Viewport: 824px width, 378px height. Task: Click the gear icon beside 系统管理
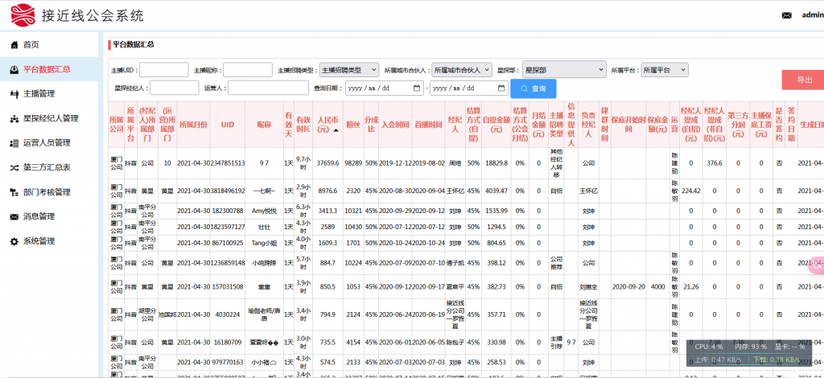click(14, 241)
